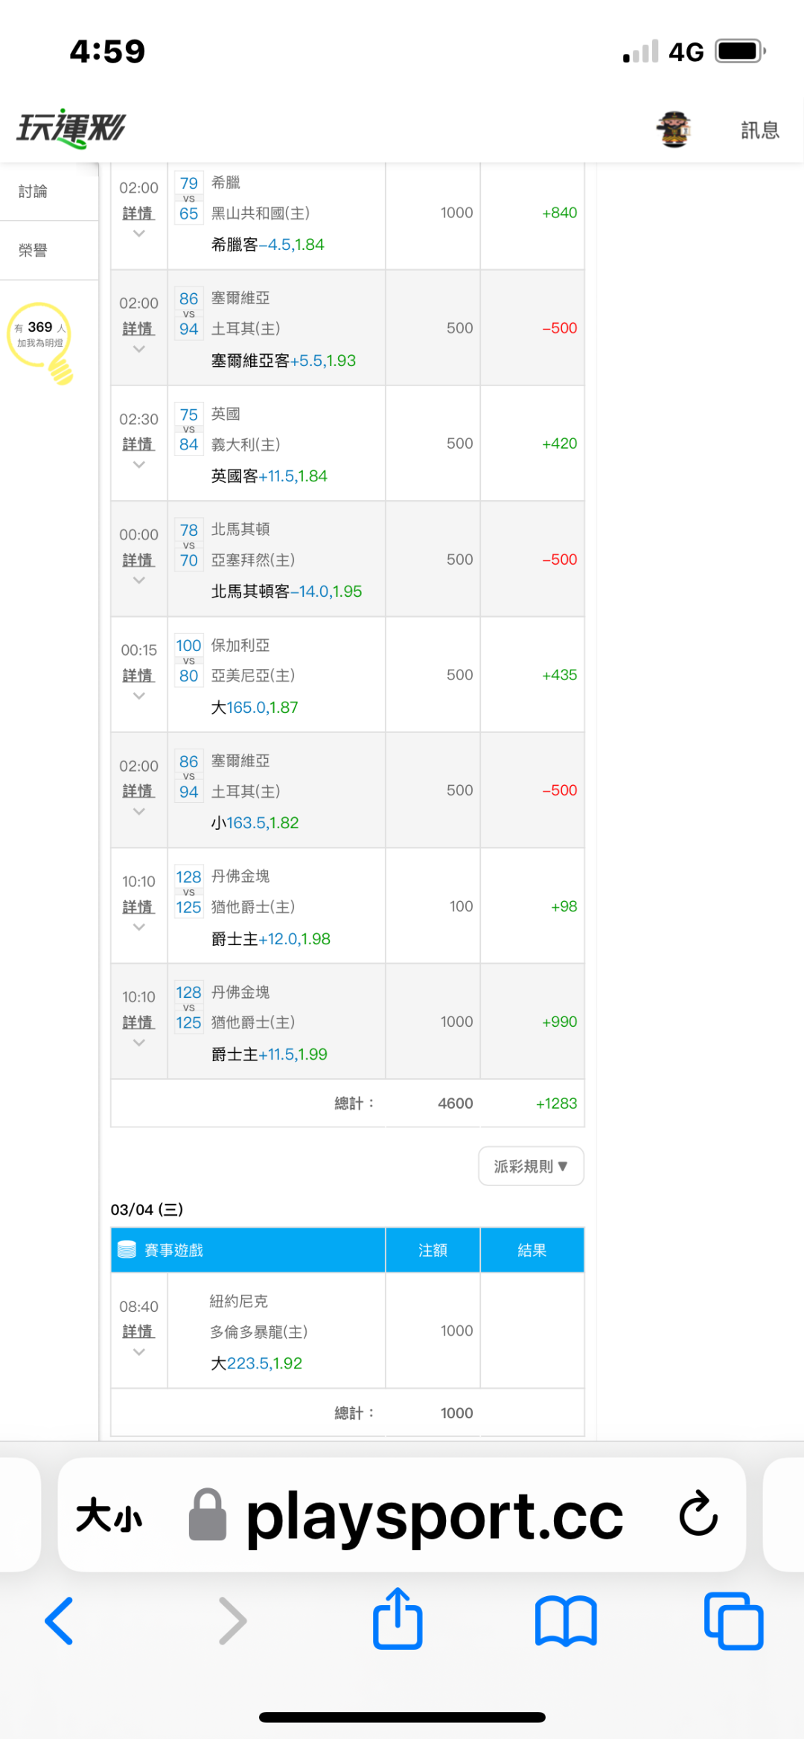Show Safari open tabs overview
This screenshot has width=804, height=1739.
pos(733,1620)
